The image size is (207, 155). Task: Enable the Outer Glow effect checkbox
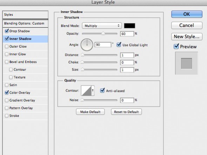click(7, 47)
